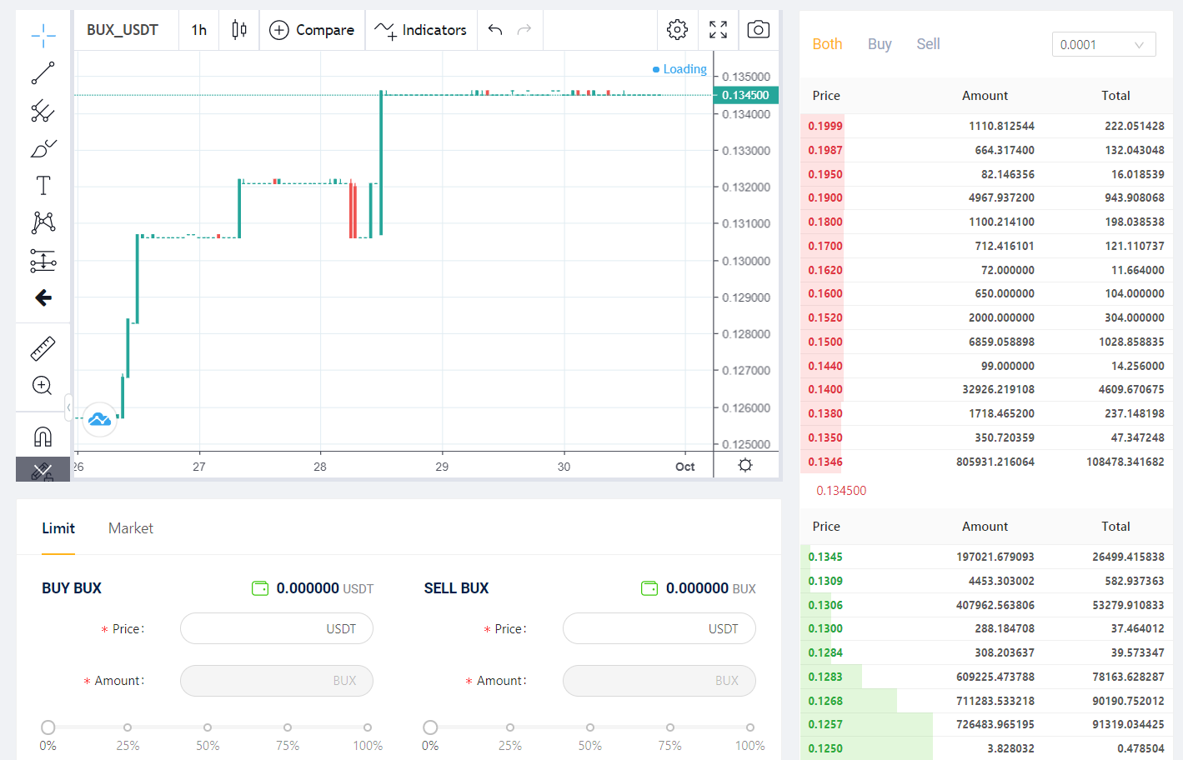Click the USDT wallet icon in Buy section
This screenshot has height=760, width=1183.
pyautogui.click(x=260, y=588)
